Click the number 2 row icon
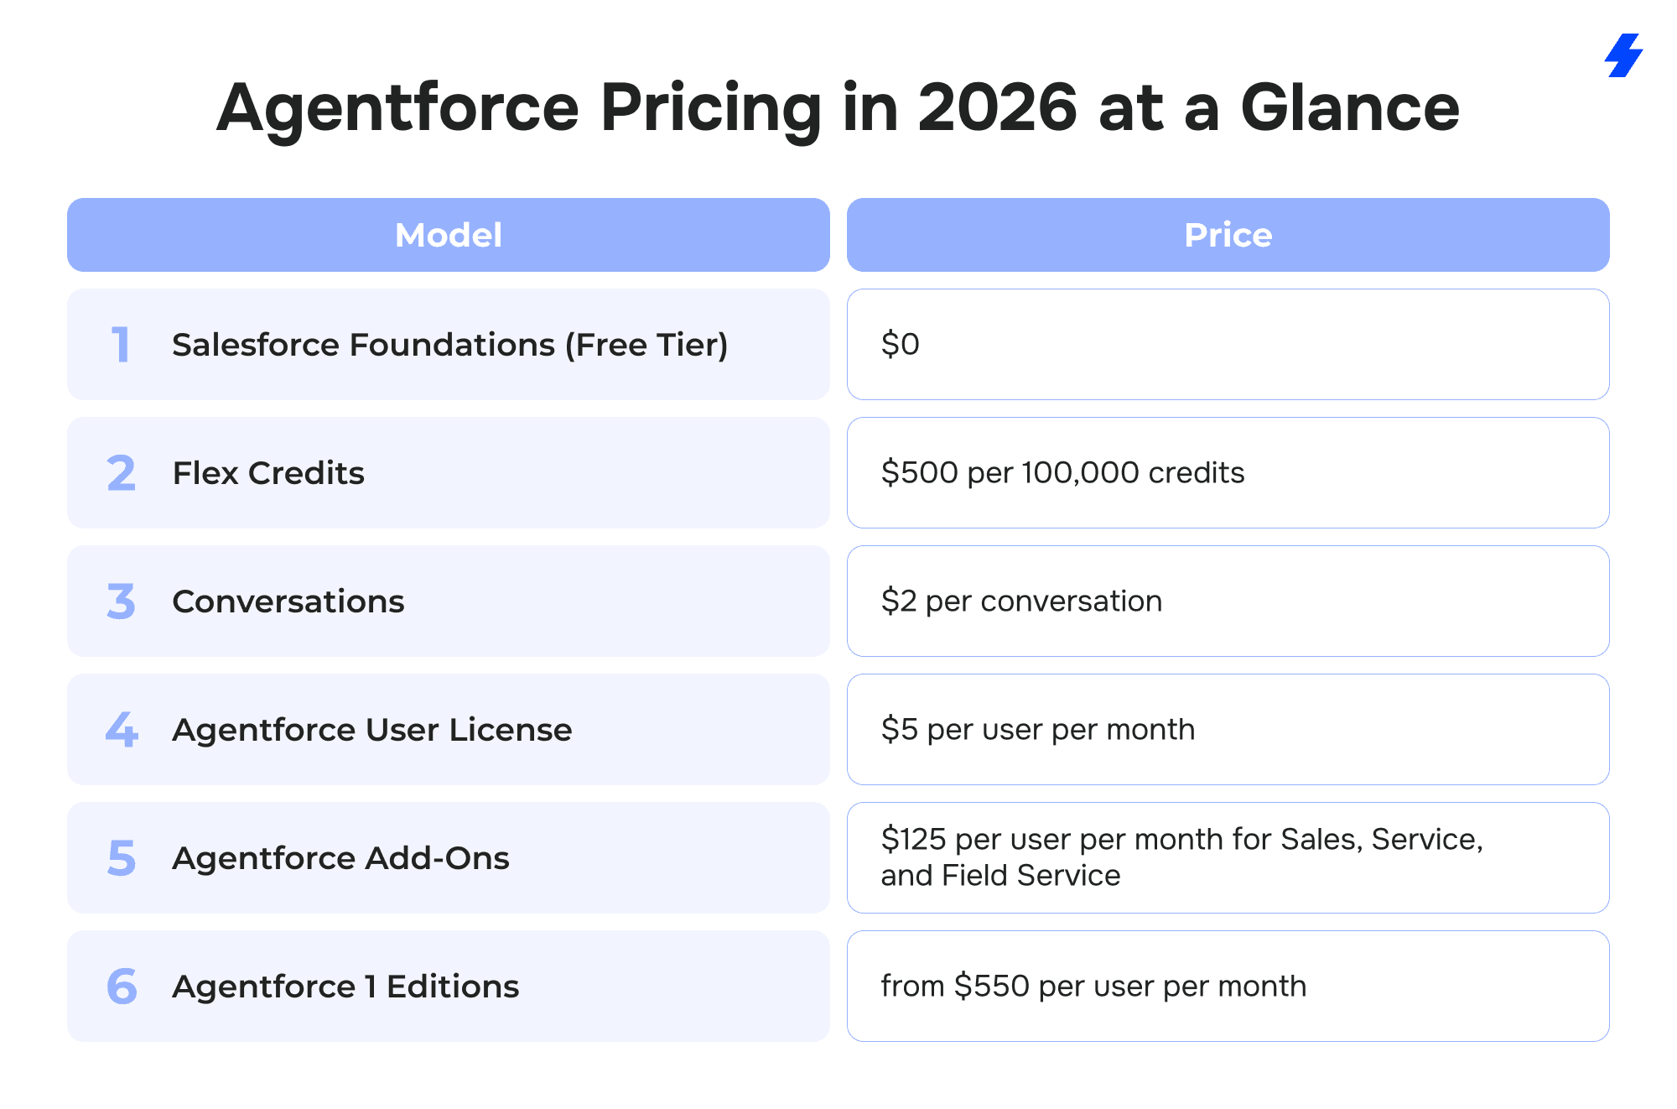The width and height of the screenshot is (1677, 1109). pos(122,473)
